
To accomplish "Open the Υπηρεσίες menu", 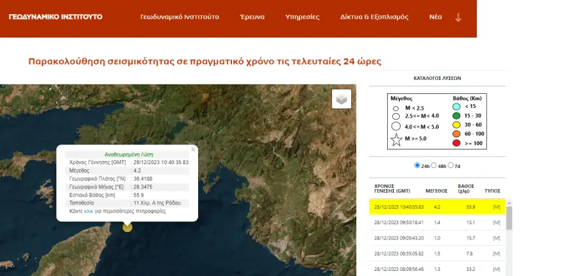I will tap(302, 17).
